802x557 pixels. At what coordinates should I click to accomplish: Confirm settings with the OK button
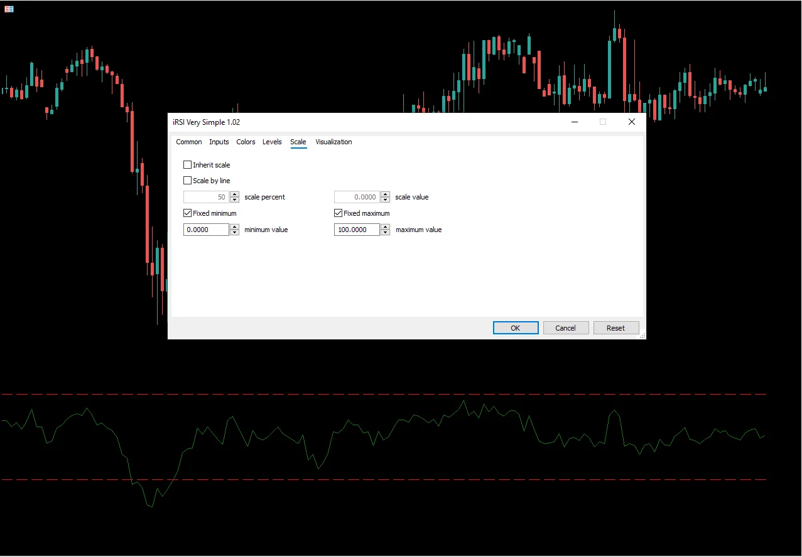(516, 328)
